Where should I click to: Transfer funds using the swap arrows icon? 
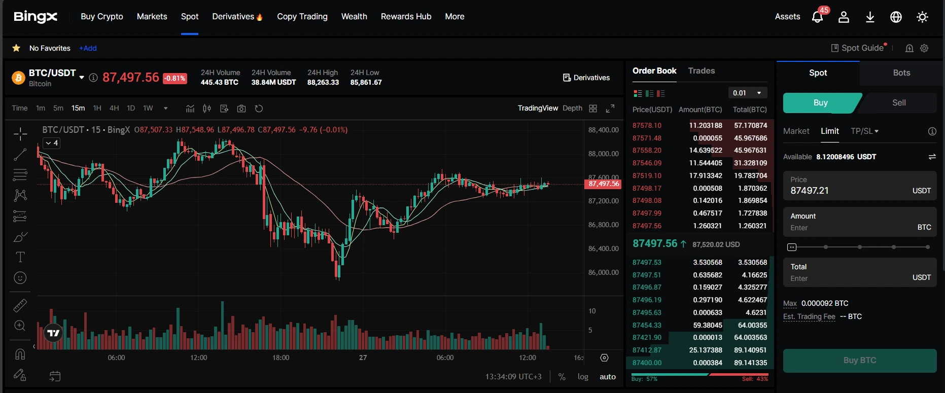point(932,157)
